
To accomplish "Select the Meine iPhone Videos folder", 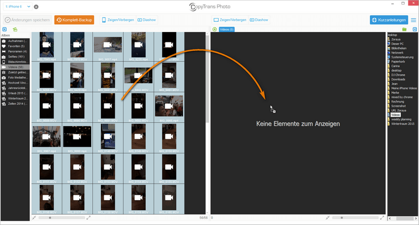I will 404,88.
